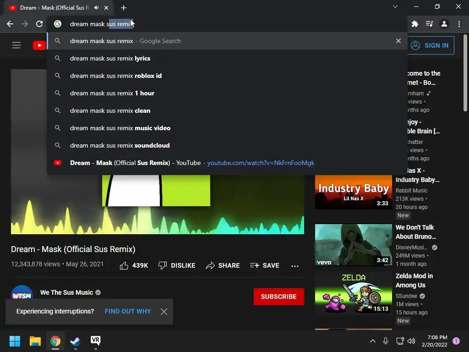Open Dream - Mask YouTube URL suggestion

pyautogui.click(x=227, y=163)
